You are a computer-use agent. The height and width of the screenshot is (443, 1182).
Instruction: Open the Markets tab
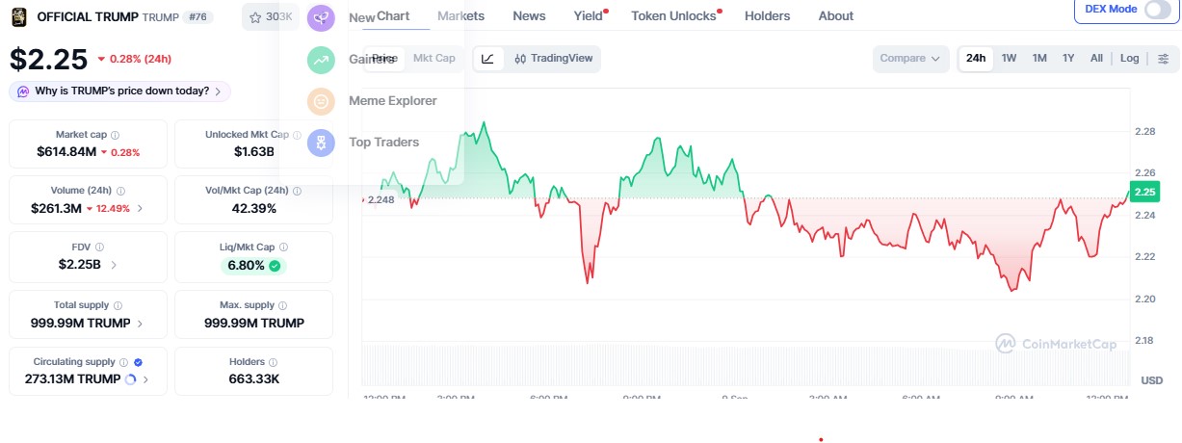pos(460,15)
